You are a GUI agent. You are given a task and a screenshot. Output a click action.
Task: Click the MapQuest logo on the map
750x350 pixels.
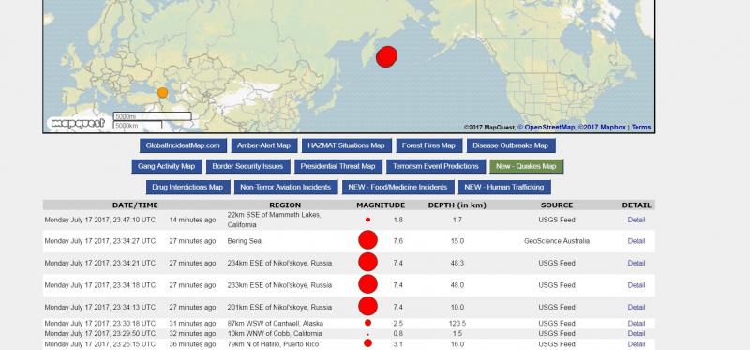78,123
